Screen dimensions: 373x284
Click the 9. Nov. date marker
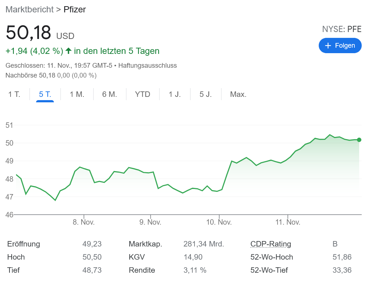coord(150,222)
